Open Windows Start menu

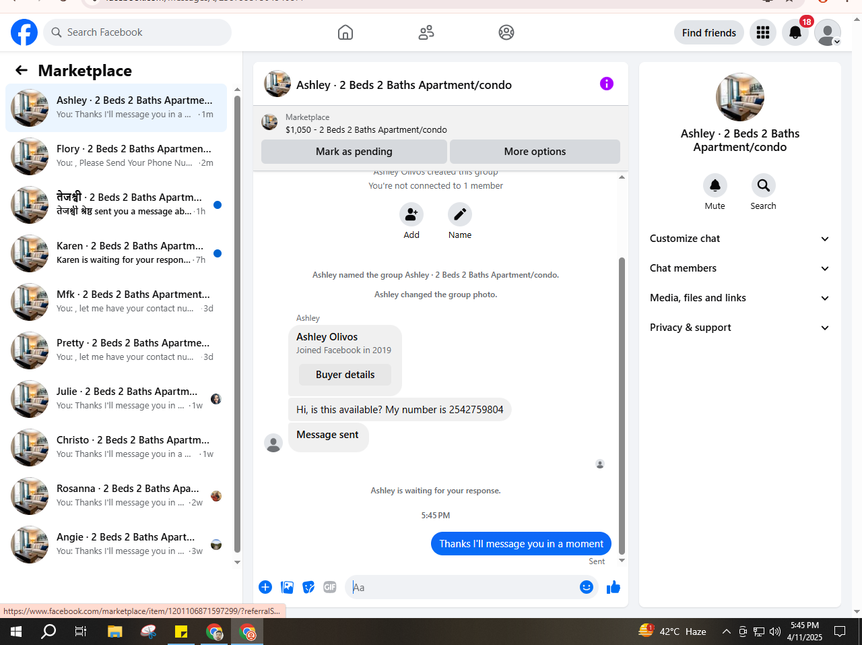coord(16,632)
